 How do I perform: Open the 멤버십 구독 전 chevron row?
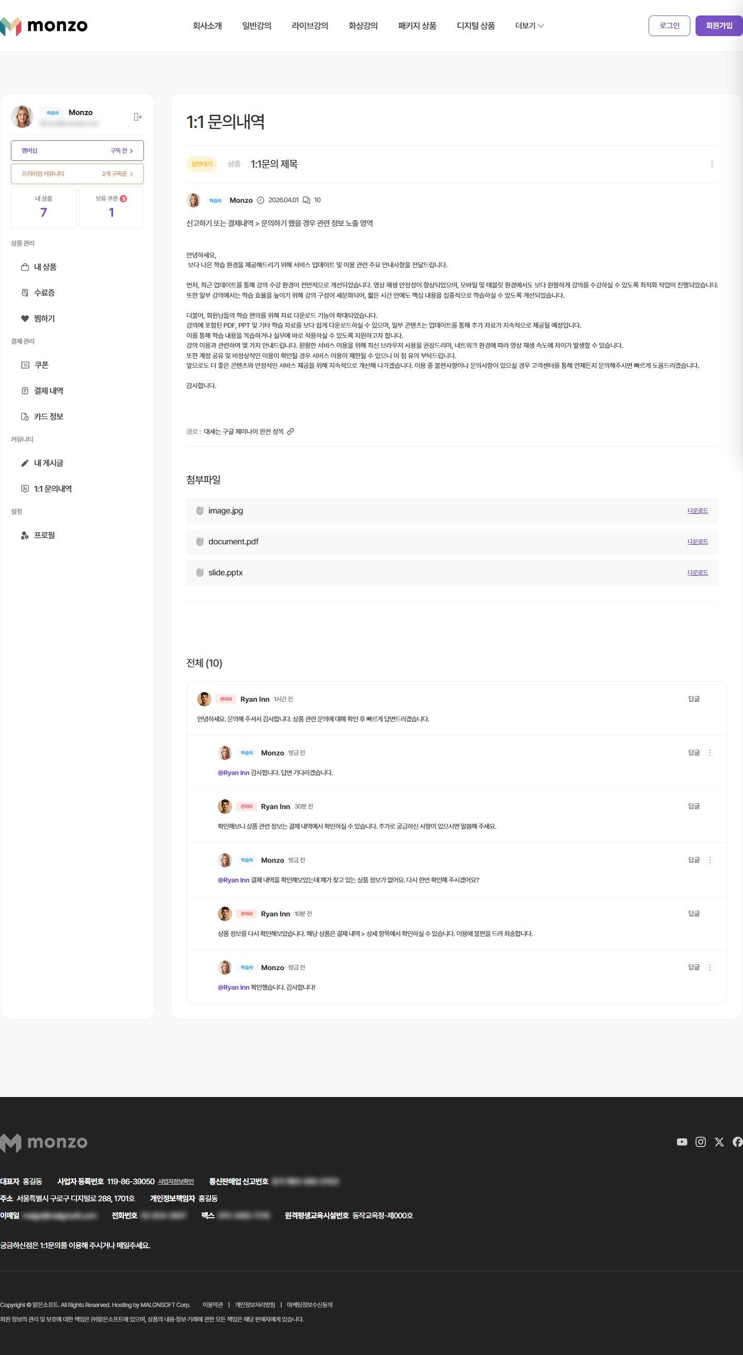click(x=77, y=151)
